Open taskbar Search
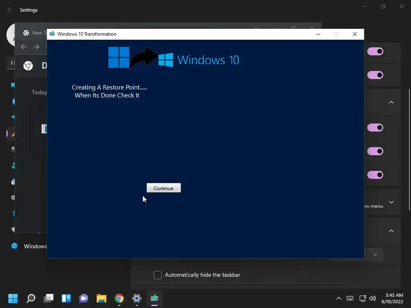Screen dimensions: 411x308 pyautogui.click(x=31, y=298)
